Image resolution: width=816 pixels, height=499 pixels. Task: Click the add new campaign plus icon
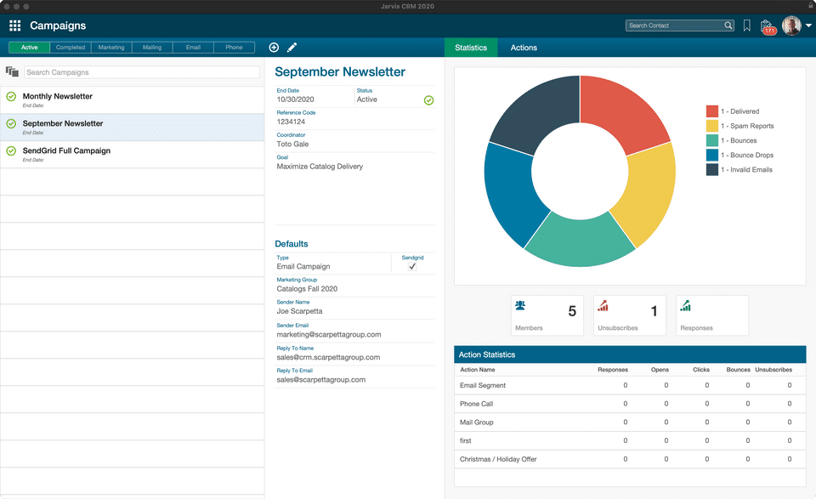[x=274, y=48]
